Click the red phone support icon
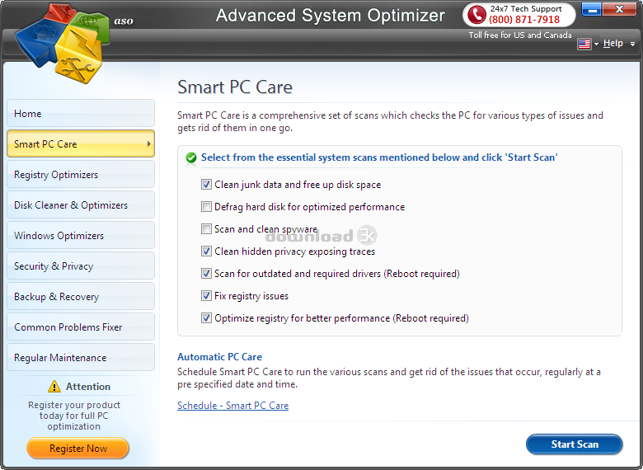Screen dimensions: 643x470 pos(476,14)
